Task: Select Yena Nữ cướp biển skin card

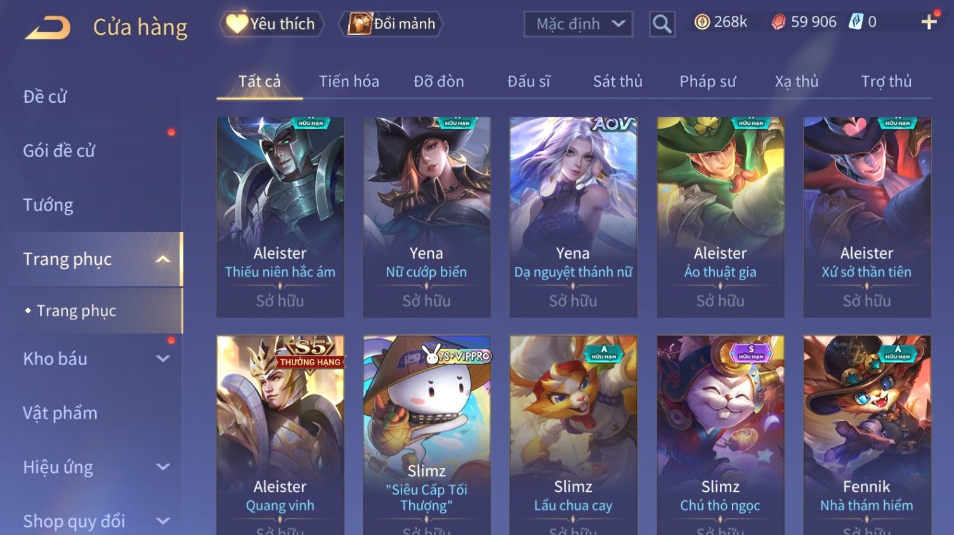Action: coord(426,217)
